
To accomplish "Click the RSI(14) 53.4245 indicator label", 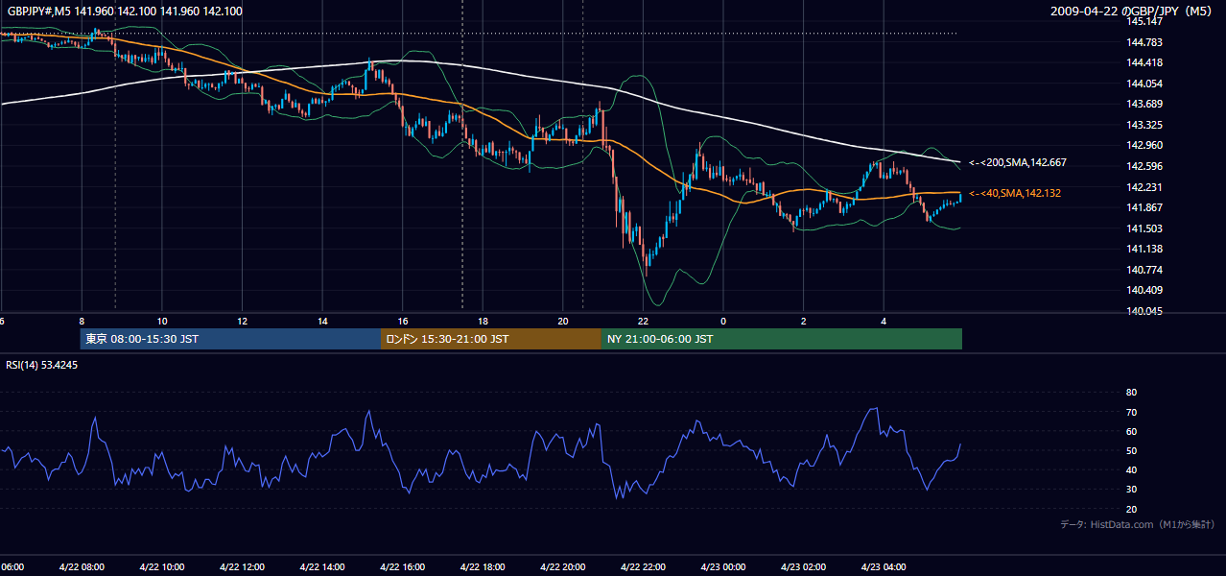I will (x=42, y=365).
